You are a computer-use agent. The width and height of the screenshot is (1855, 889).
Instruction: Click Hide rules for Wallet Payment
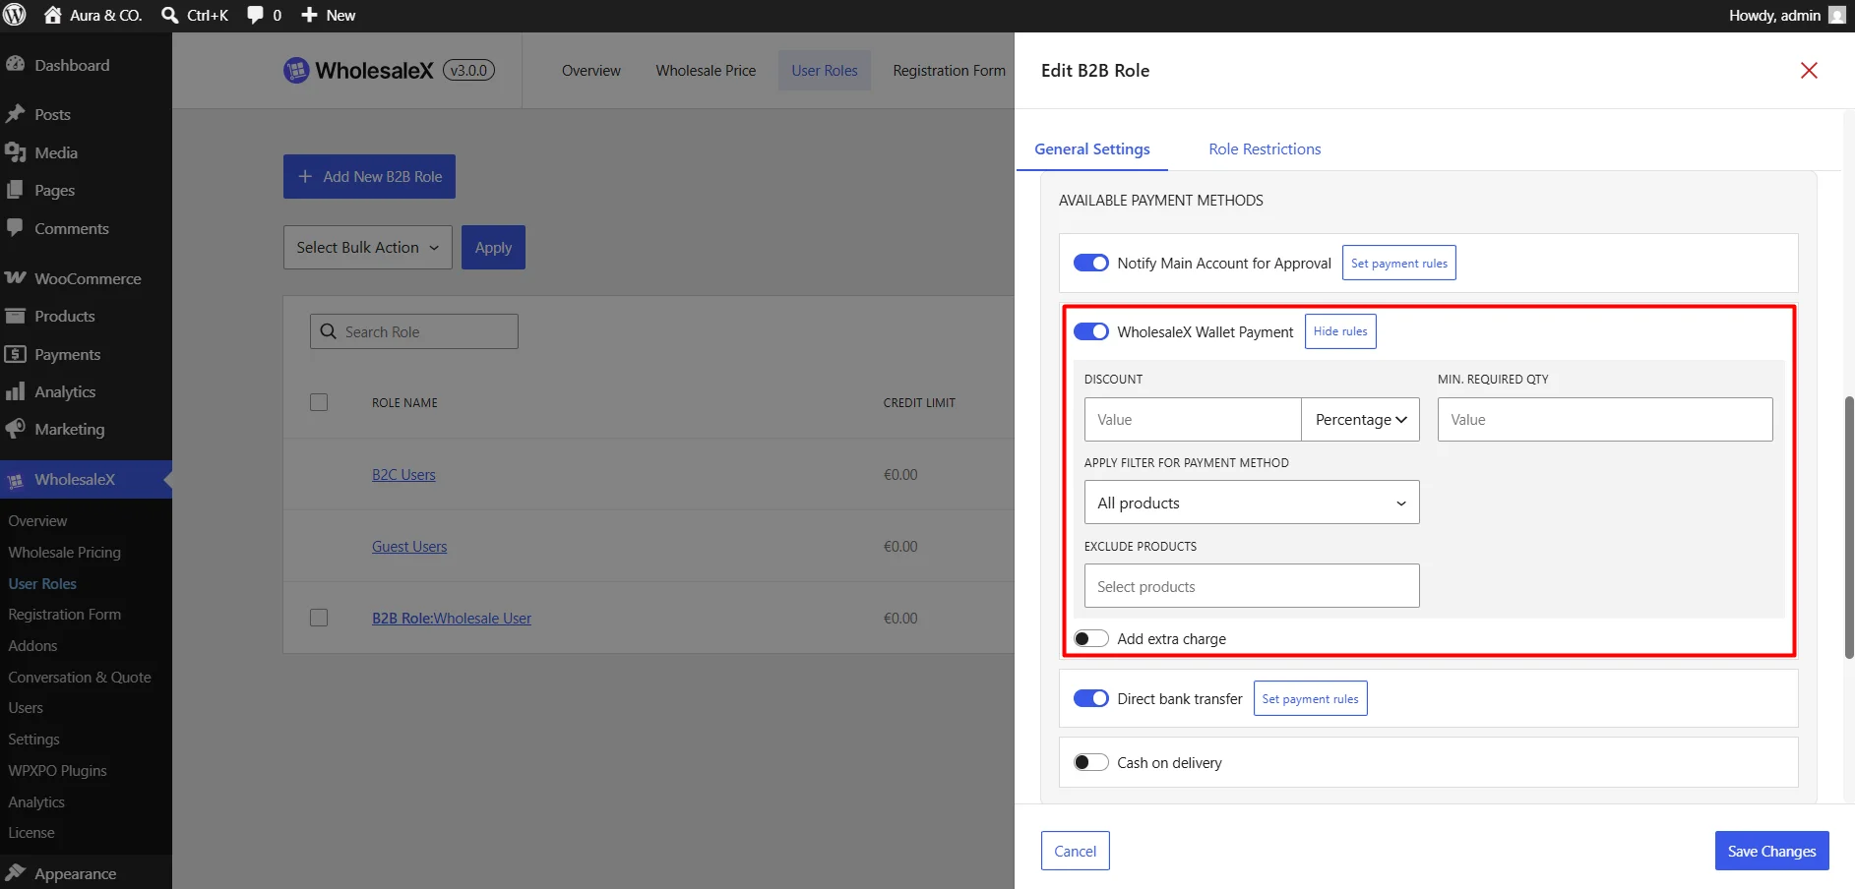(x=1340, y=331)
